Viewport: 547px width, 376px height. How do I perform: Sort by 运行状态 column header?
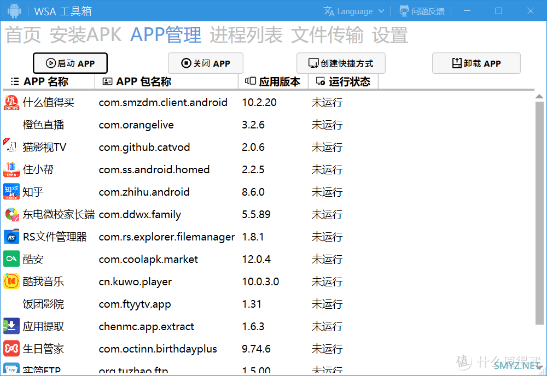pyautogui.click(x=343, y=81)
